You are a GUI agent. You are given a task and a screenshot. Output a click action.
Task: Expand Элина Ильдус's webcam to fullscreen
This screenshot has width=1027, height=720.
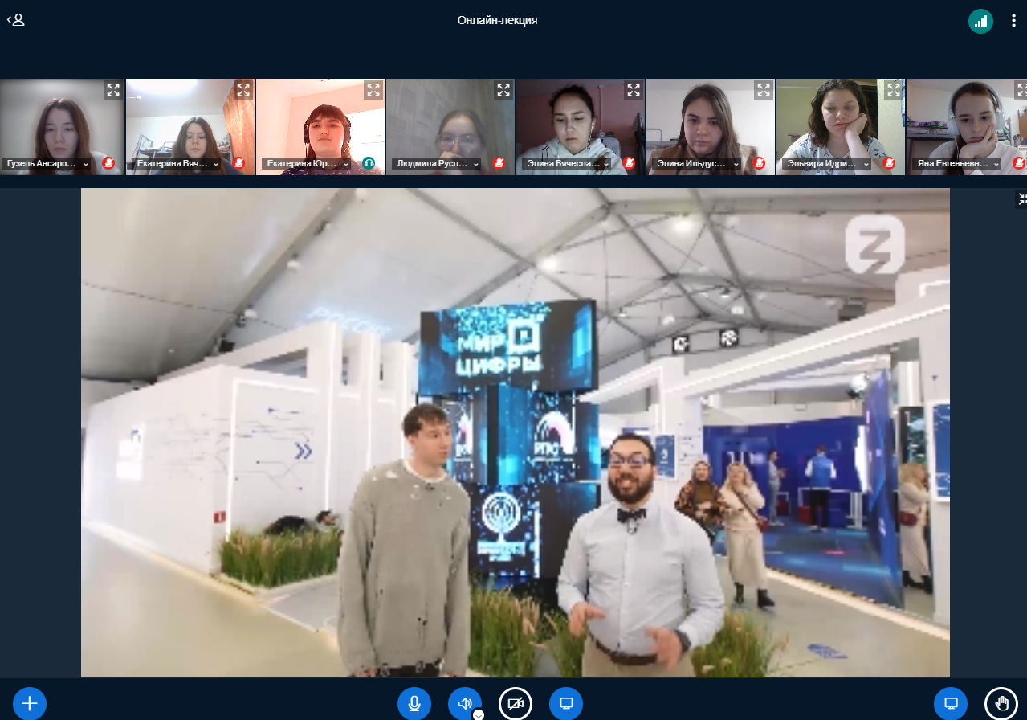[x=763, y=91]
